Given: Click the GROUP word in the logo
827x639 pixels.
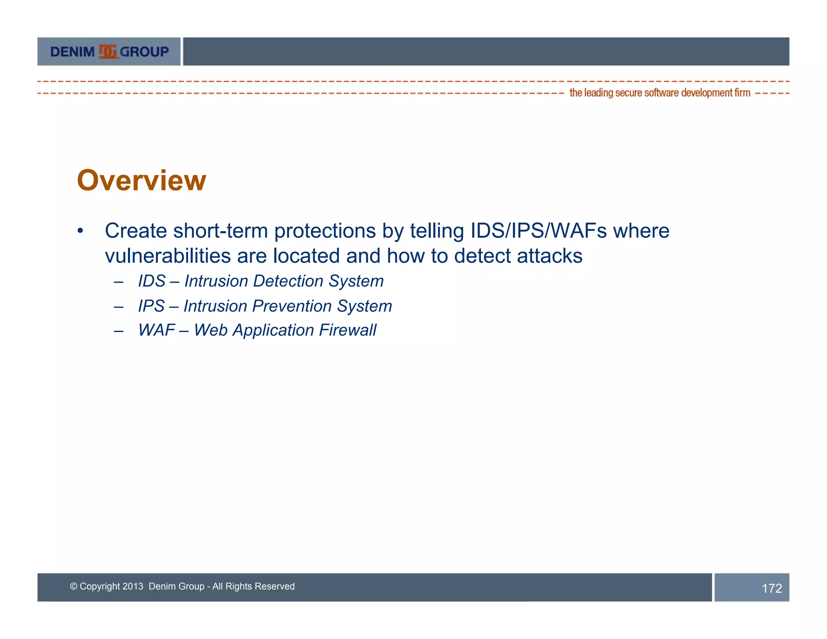Looking at the screenshot, I should [144, 52].
